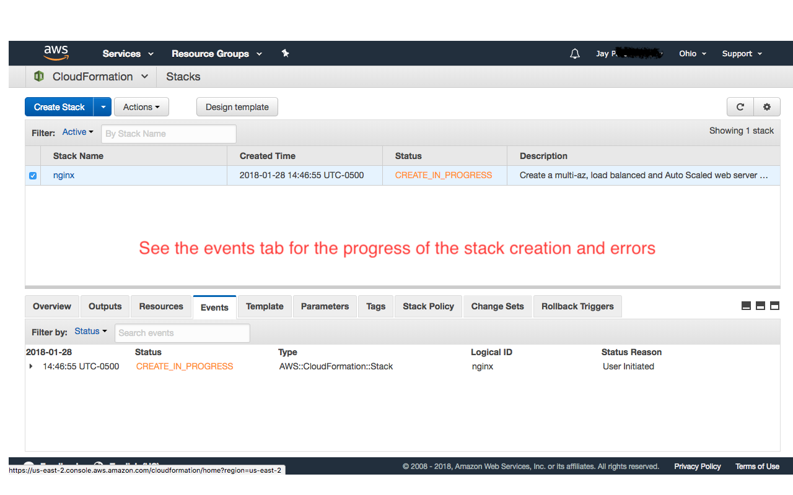
Task: Open Create Stack split-button arrow
Action: (103, 107)
